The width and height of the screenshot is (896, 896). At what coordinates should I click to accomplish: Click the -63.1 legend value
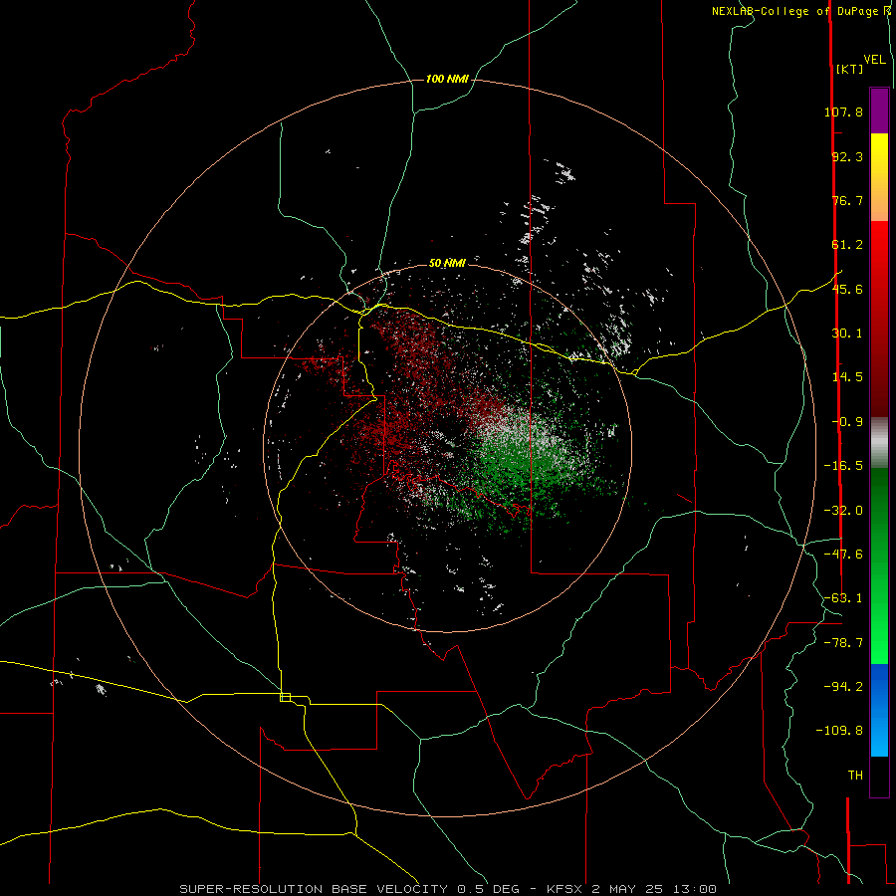843,598
